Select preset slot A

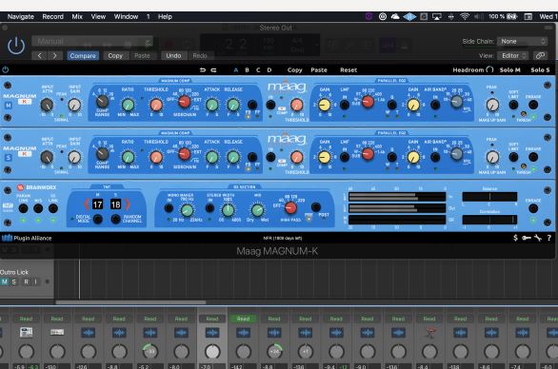(235, 70)
